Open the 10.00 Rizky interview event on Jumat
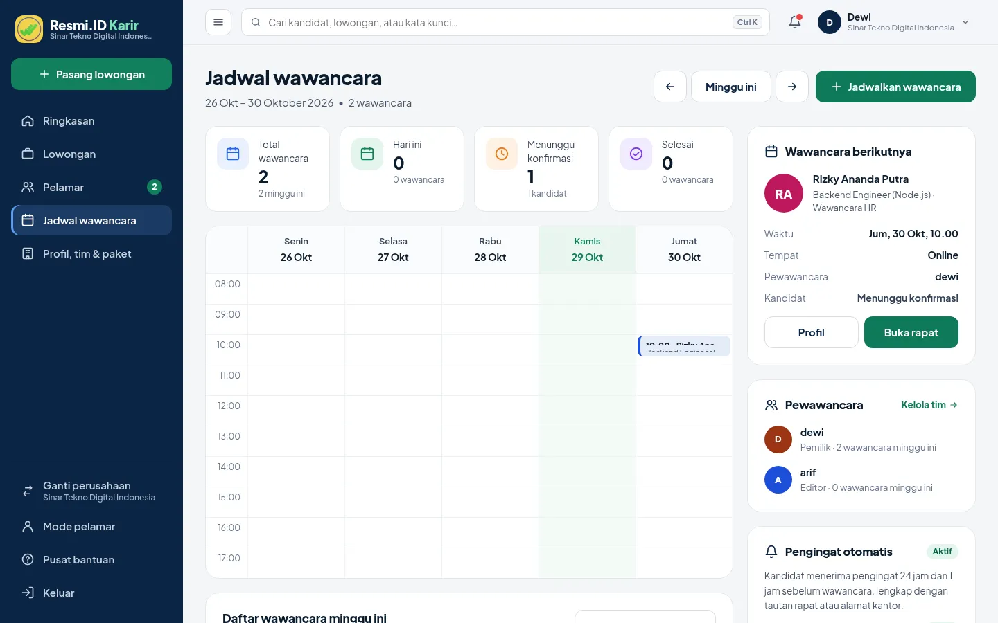This screenshot has width=998, height=623. (x=684, y=346)
